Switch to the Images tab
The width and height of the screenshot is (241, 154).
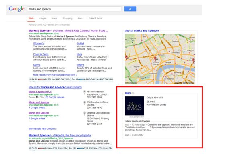[42, 18]
